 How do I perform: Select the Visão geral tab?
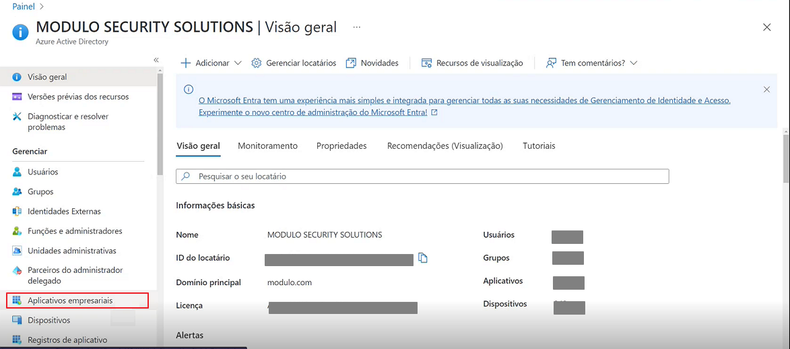coord(199,146)
